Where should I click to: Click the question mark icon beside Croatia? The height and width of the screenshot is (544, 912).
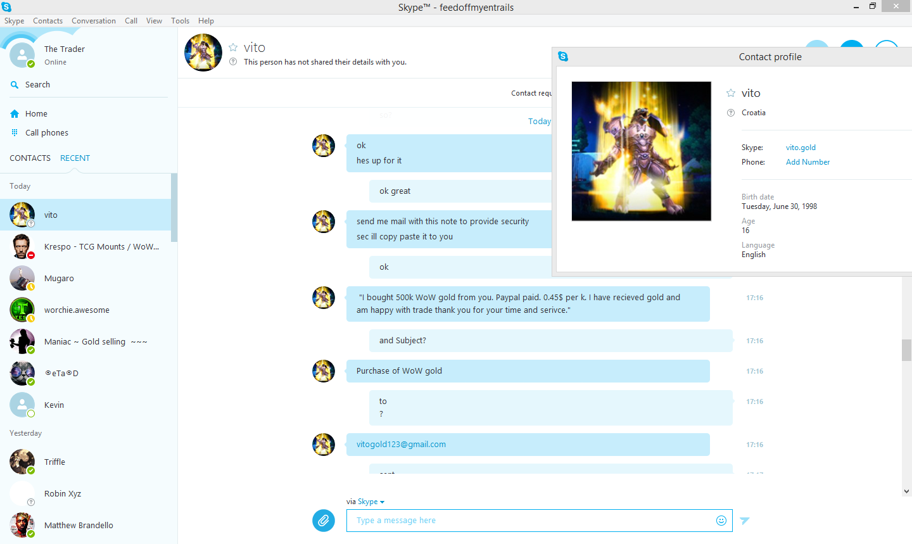(x=731, y=113)
